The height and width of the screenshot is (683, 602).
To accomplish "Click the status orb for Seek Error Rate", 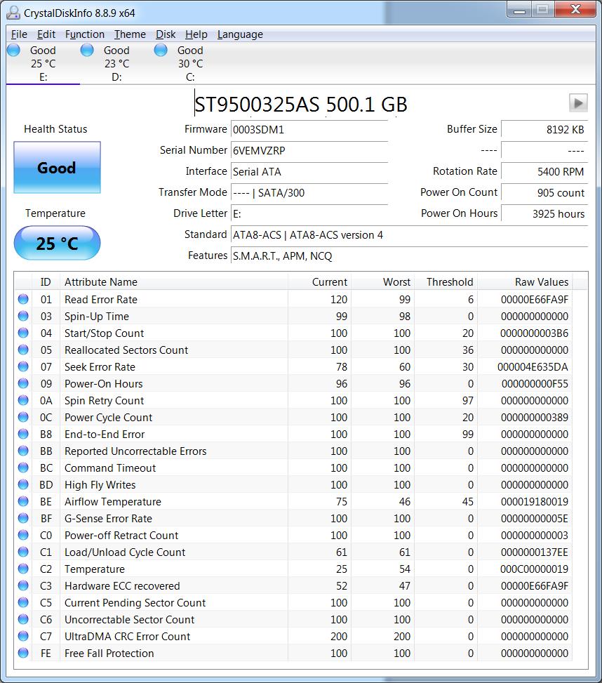I will pyautogui.click(x=23, y=366).
